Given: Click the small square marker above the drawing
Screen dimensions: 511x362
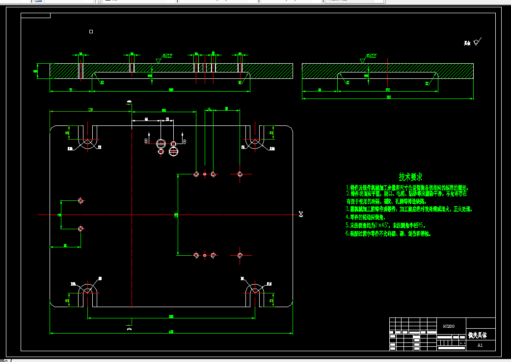Looking at the screenshot, I should click(x=91, y=31).
